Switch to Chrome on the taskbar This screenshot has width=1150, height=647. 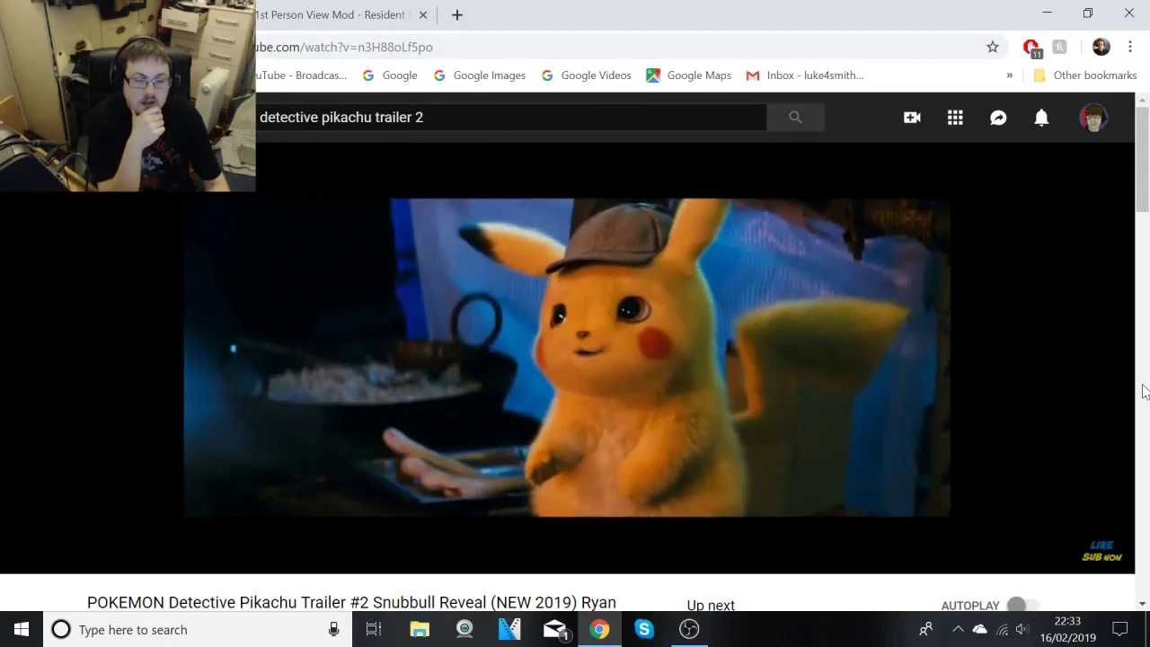tap(599, 629)
